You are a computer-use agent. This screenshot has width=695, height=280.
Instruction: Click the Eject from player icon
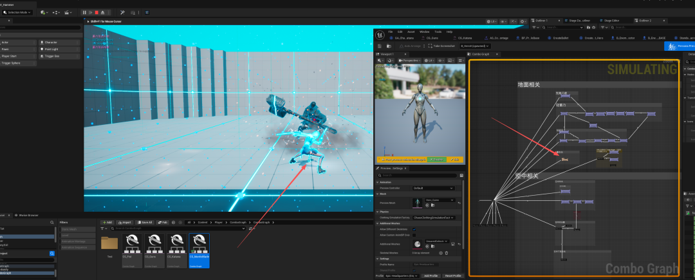click(103, 12)
